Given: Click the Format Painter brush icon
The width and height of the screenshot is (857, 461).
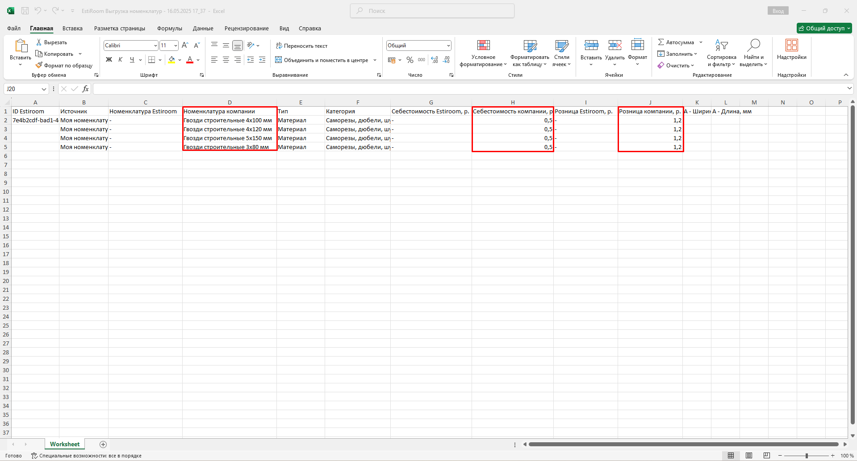Looking at the screenshot, I should click(39, 65).
